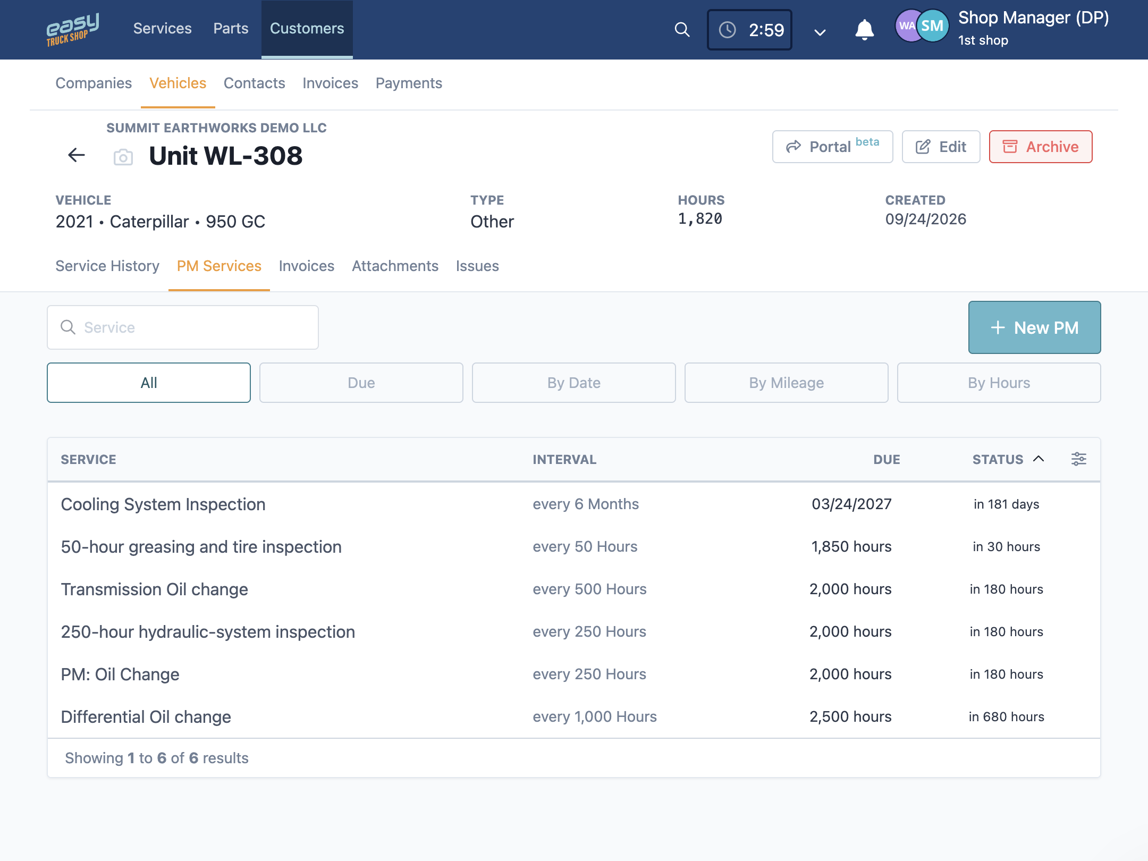The image size is (1148, 861).
Task: Select the All filter option
Action: click(149, 383)
